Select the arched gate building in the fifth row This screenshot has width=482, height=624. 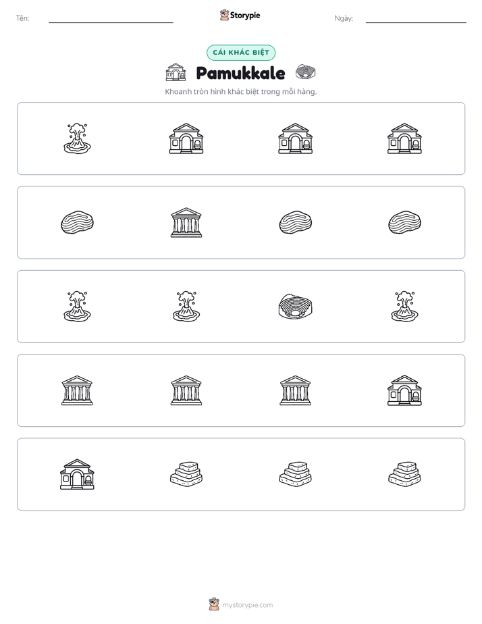[x=77, y=474]
